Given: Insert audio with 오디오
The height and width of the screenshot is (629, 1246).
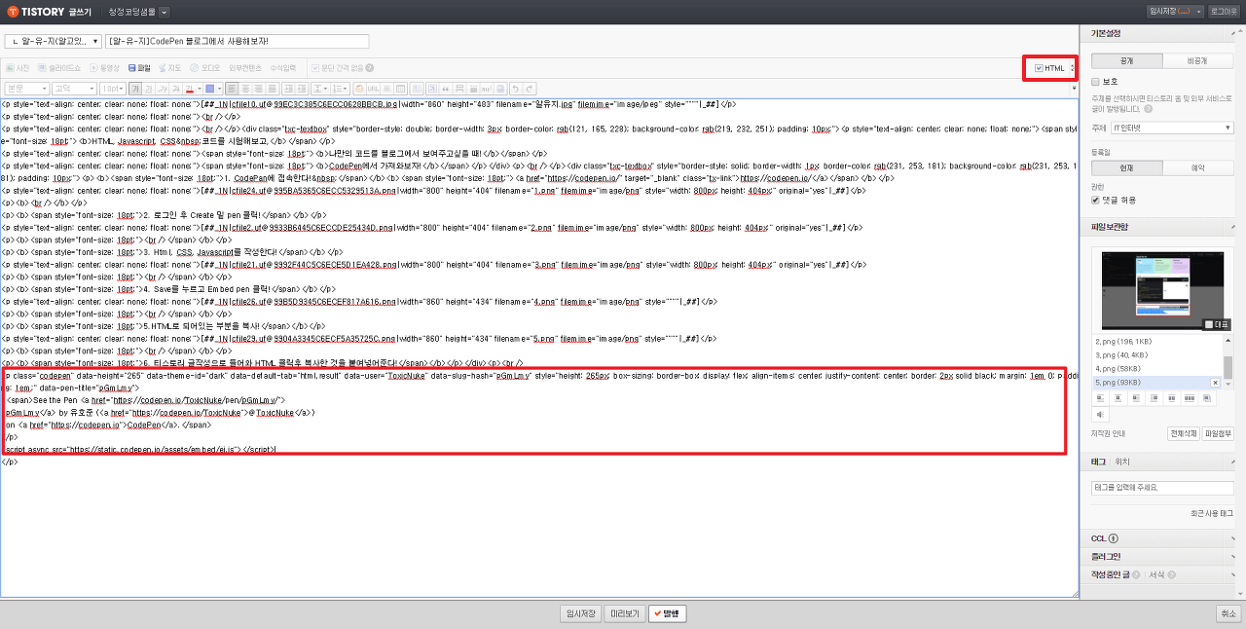Looking at the screenshot, I should (x=205, y=68).
